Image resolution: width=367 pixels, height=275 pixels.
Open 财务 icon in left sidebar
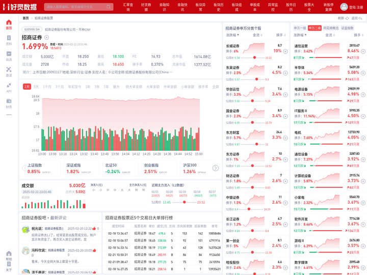(9, 101)
